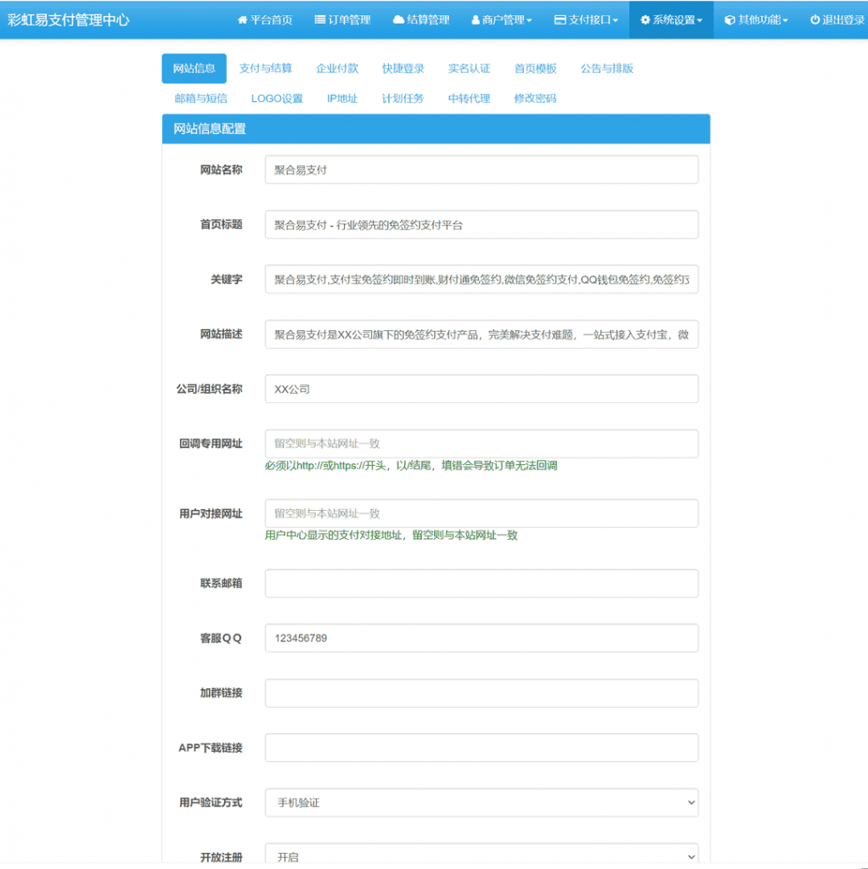The height and width of the screenshot is (869, 868).
Task: Expand the 用户验证方式 dropdown
Action: (x=481, y=802)
